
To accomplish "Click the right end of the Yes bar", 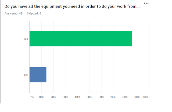I will [x=131, y=39].
